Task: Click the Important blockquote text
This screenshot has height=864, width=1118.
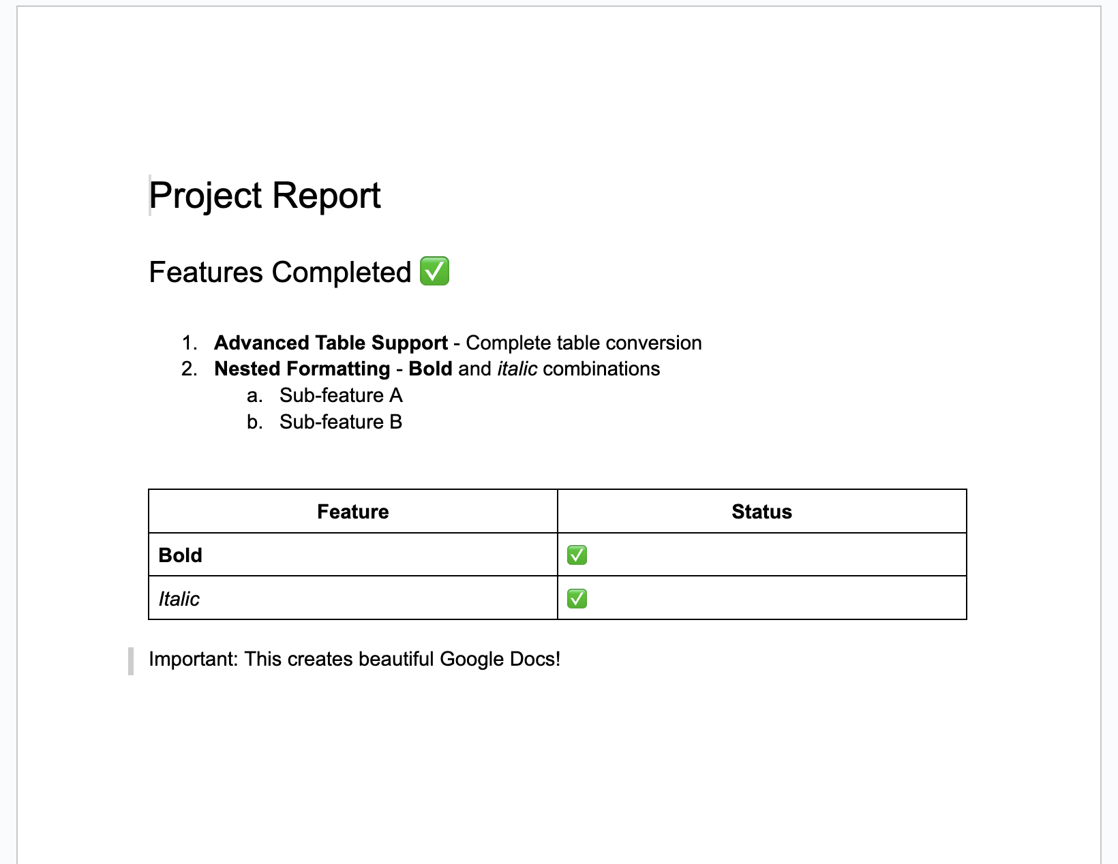Action: coord(354,659)
